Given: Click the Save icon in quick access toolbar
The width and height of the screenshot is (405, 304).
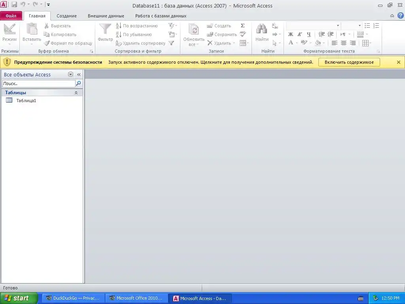Looking at the screenshot, I should tap(14, 4).
